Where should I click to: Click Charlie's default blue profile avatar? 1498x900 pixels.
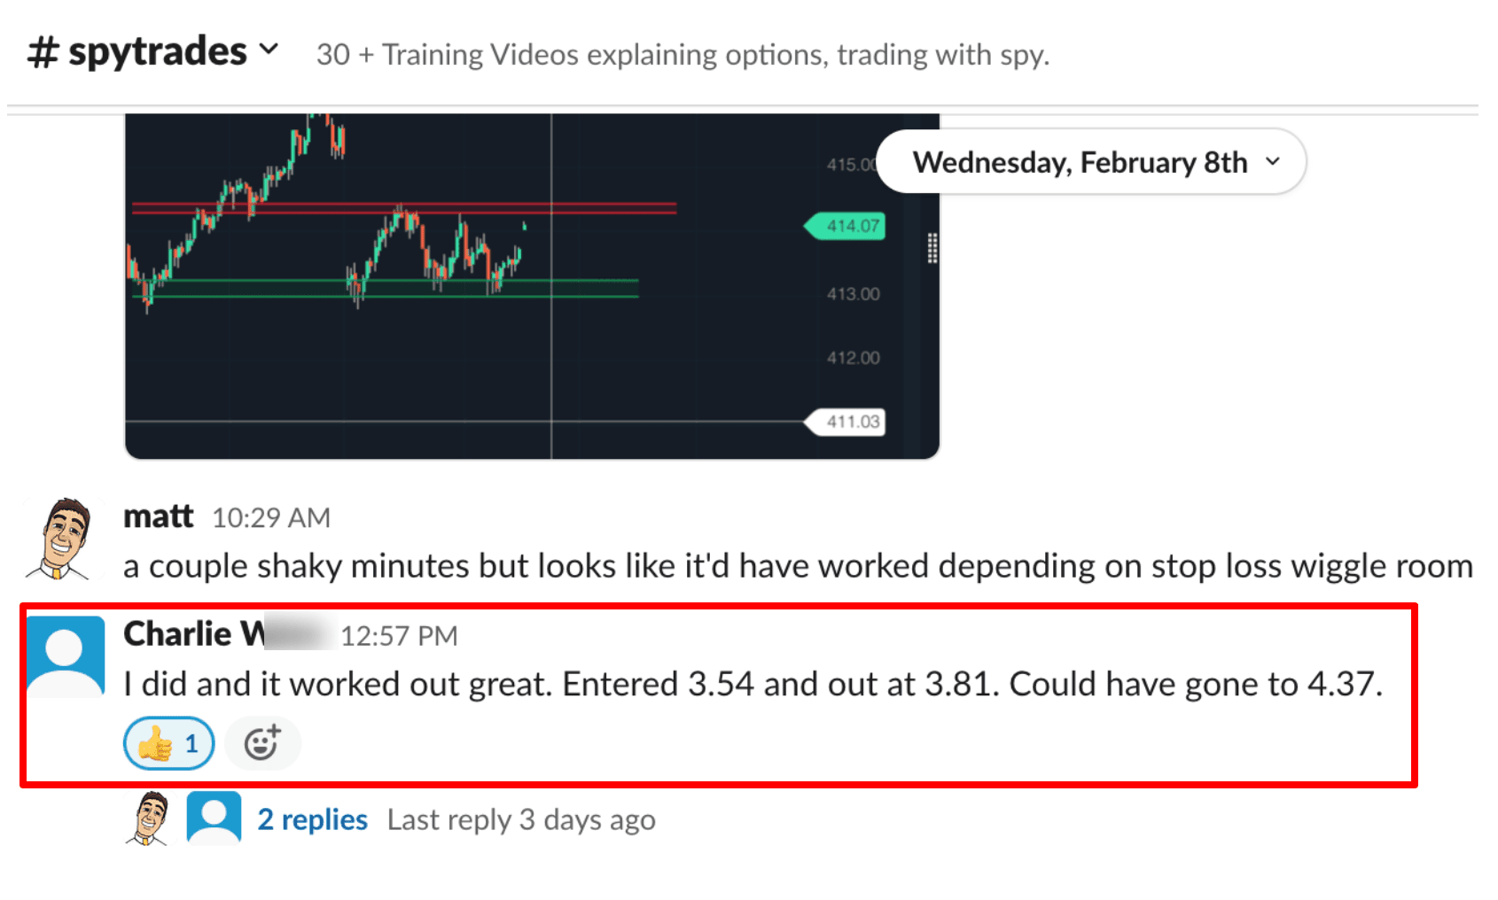point(66,656)
